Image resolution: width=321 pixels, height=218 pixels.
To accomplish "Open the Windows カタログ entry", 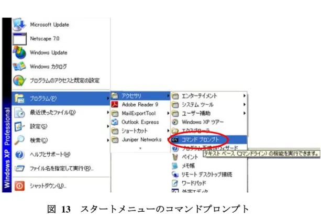I will pos(61,67).
